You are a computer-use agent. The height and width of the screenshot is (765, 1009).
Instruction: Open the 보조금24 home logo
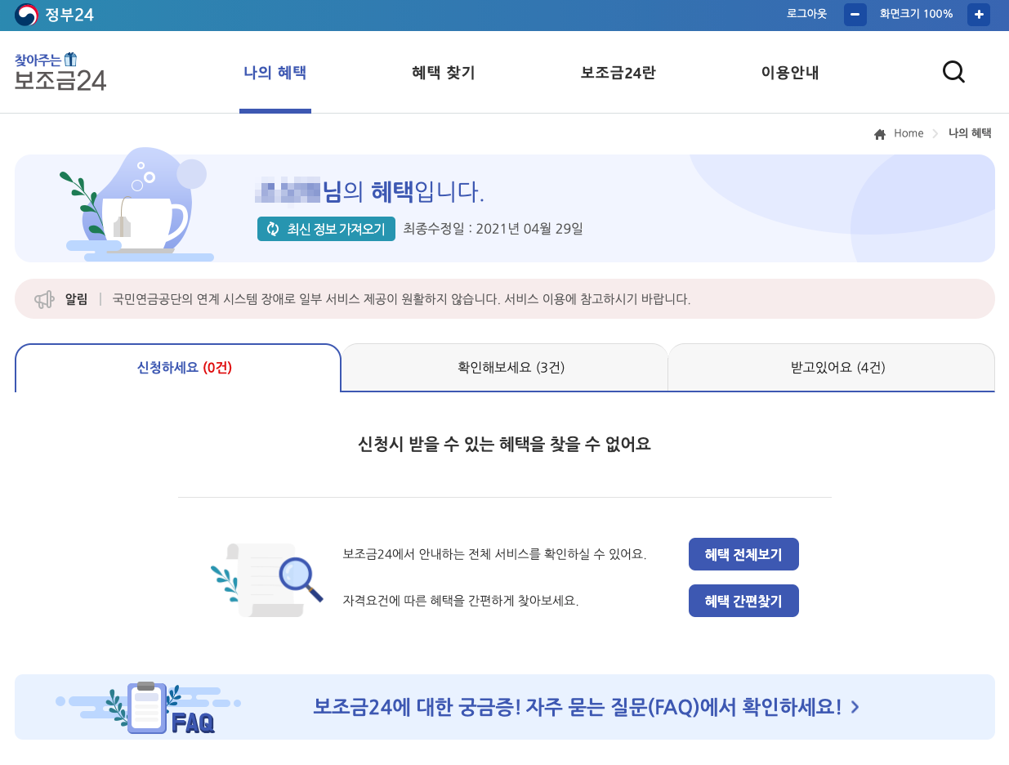(60, 72)
